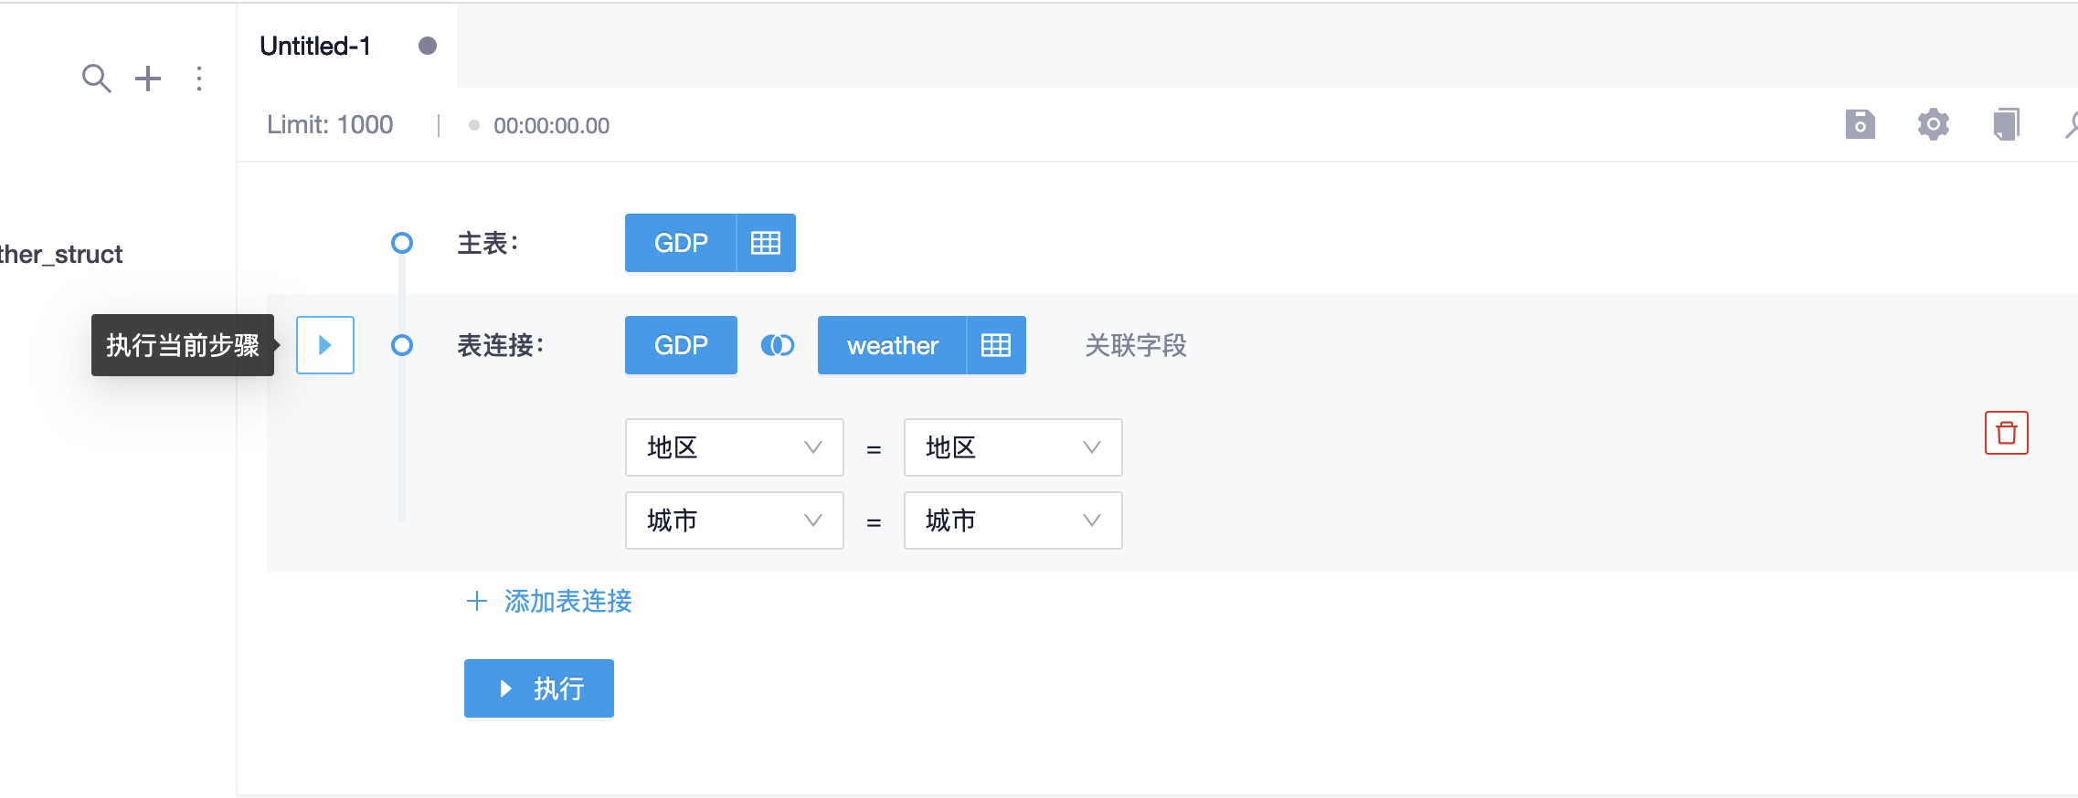Click the copy document icon in toolbar

click(2006, 124)
